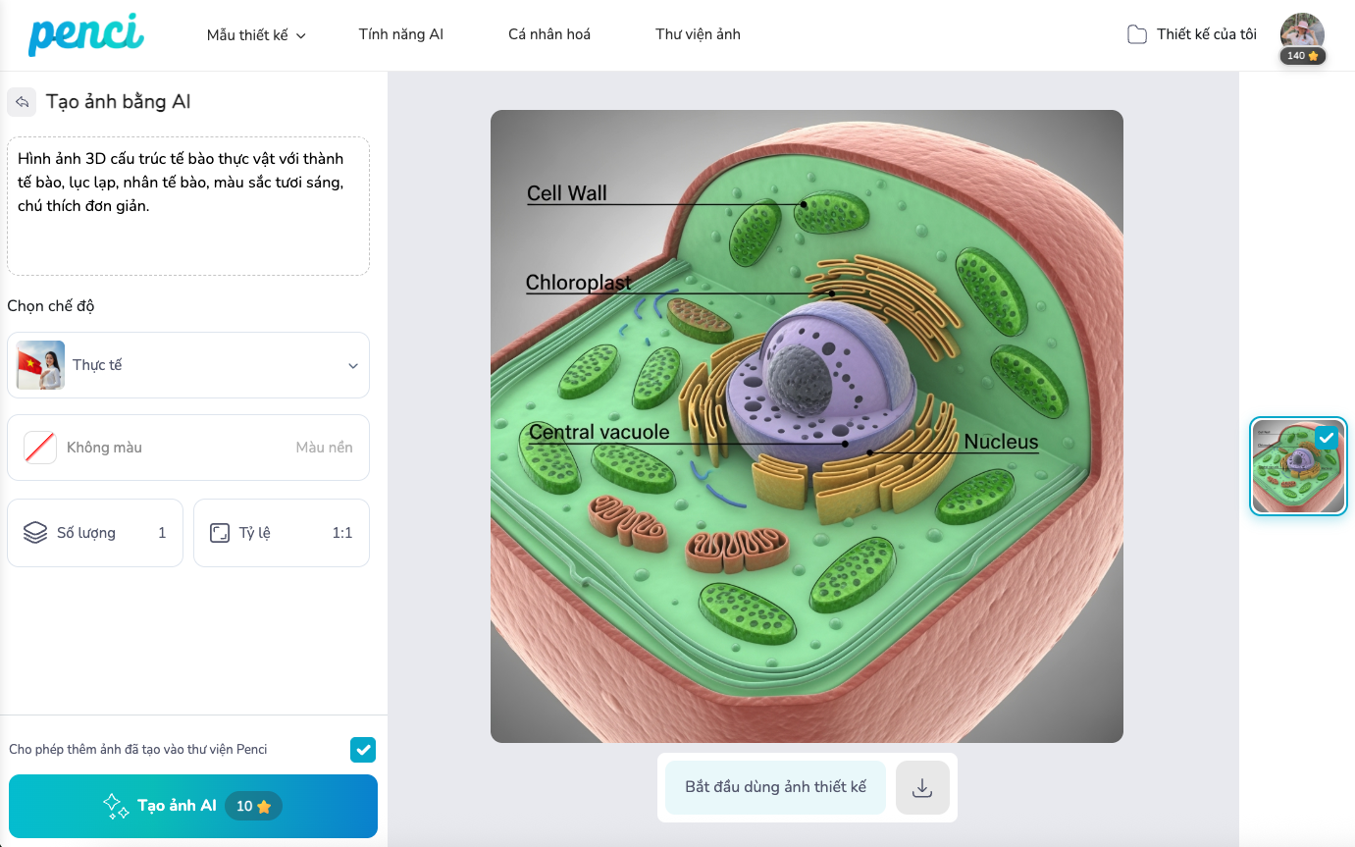Click Bắt đầu dùng ảnh thiết kế button

(x=775, y=787)
